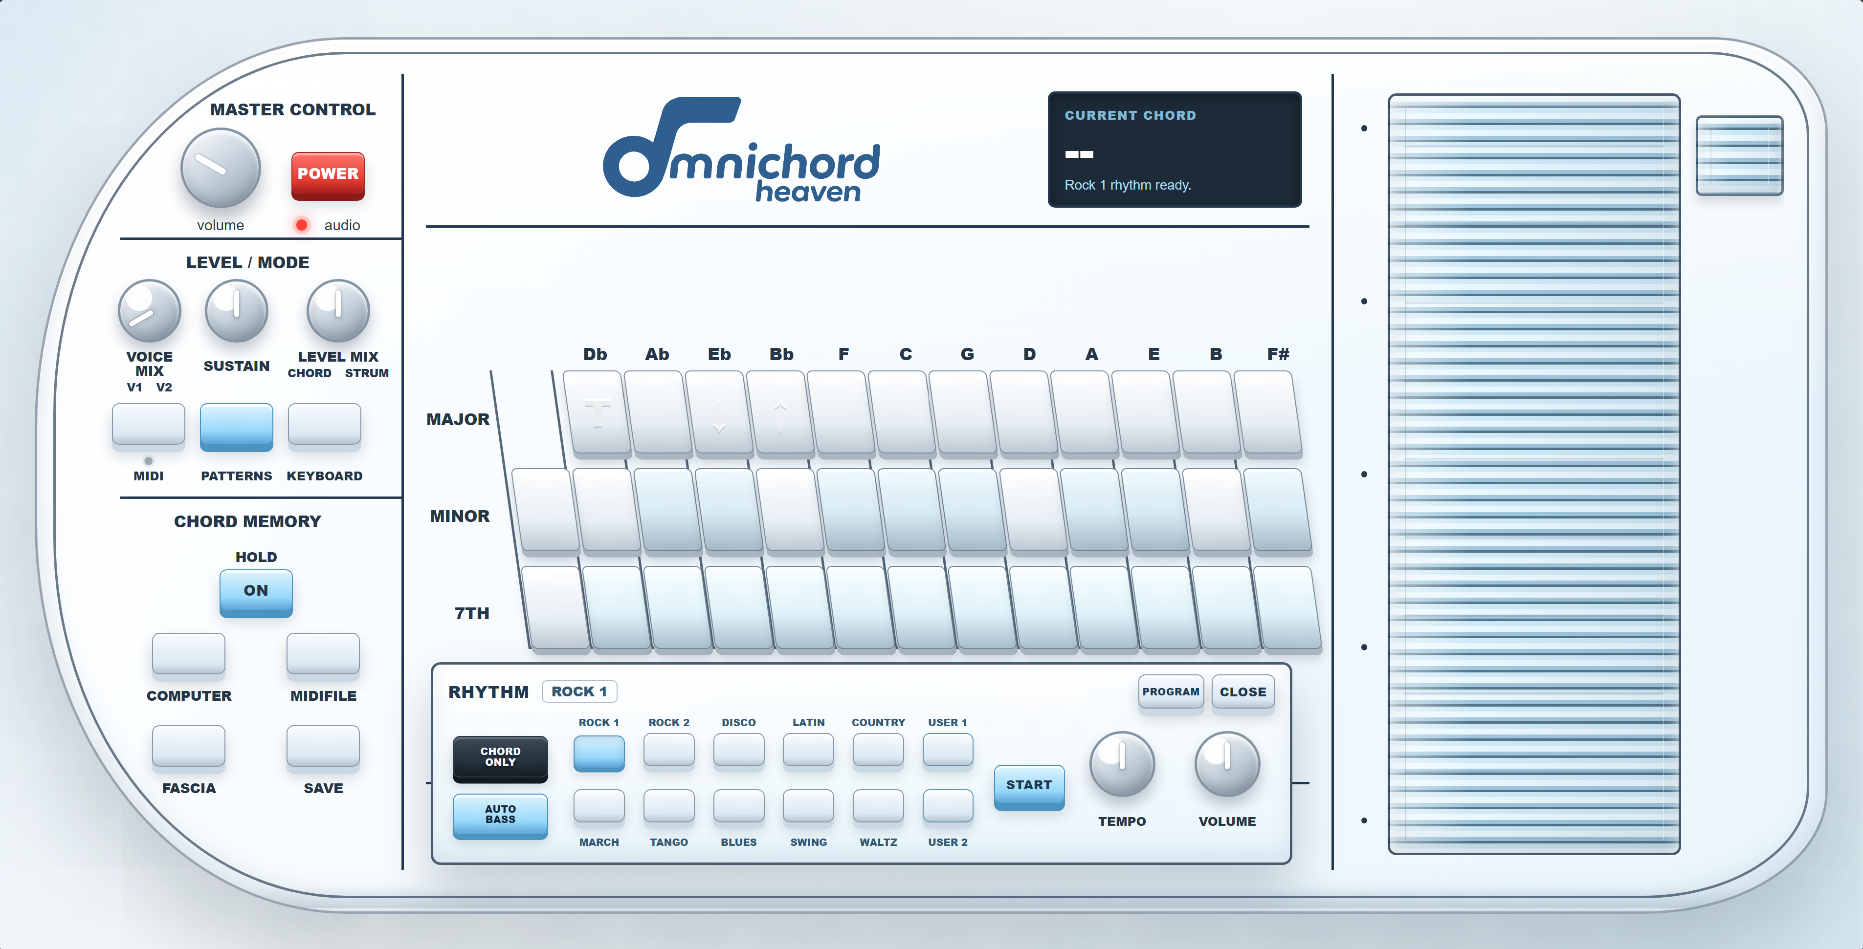Toggle the CHORD ONLY button
The image size is (1863, 949).
click(x=500, y=758)
